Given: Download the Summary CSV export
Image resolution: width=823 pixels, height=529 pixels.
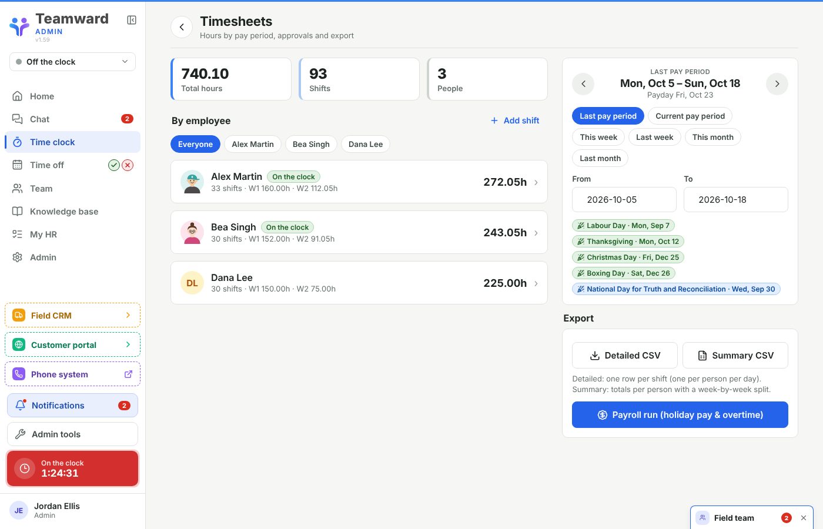Looking at the screenshot, I should pos(735,356).
